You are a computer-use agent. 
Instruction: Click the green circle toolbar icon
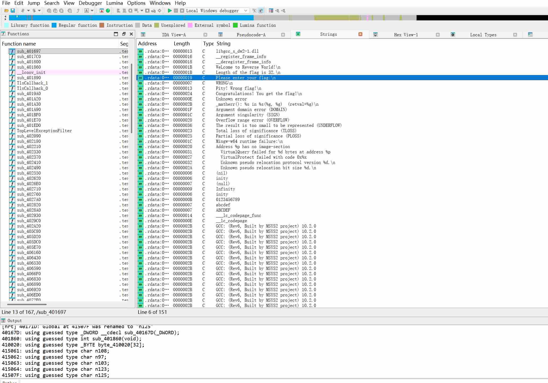coord(108,11)
